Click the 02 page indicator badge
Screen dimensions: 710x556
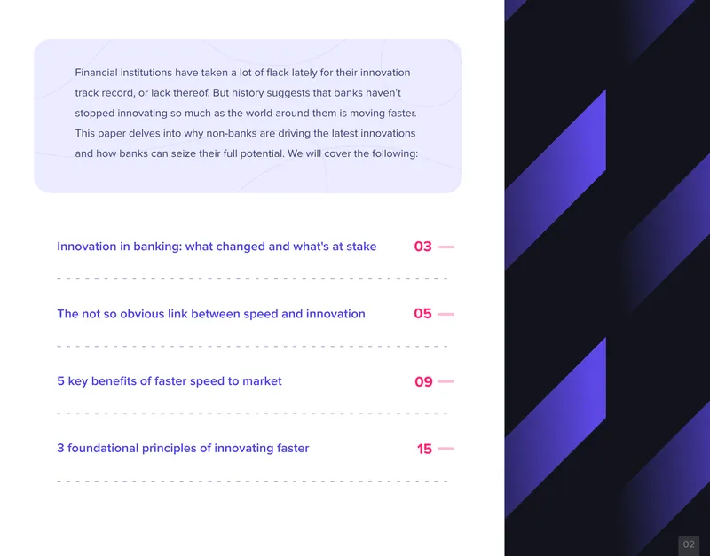click(689, 544)
